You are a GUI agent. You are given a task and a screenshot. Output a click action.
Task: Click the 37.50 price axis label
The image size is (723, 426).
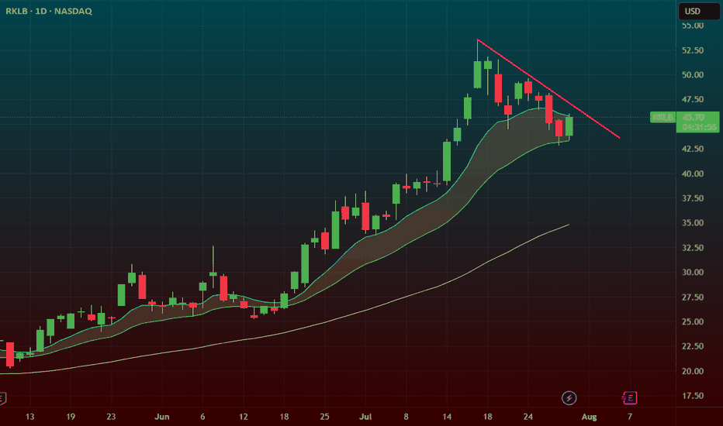coord(693,198)
